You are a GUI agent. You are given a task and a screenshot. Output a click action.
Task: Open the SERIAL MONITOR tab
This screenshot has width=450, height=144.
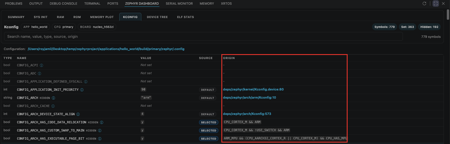tap(179, 3)
